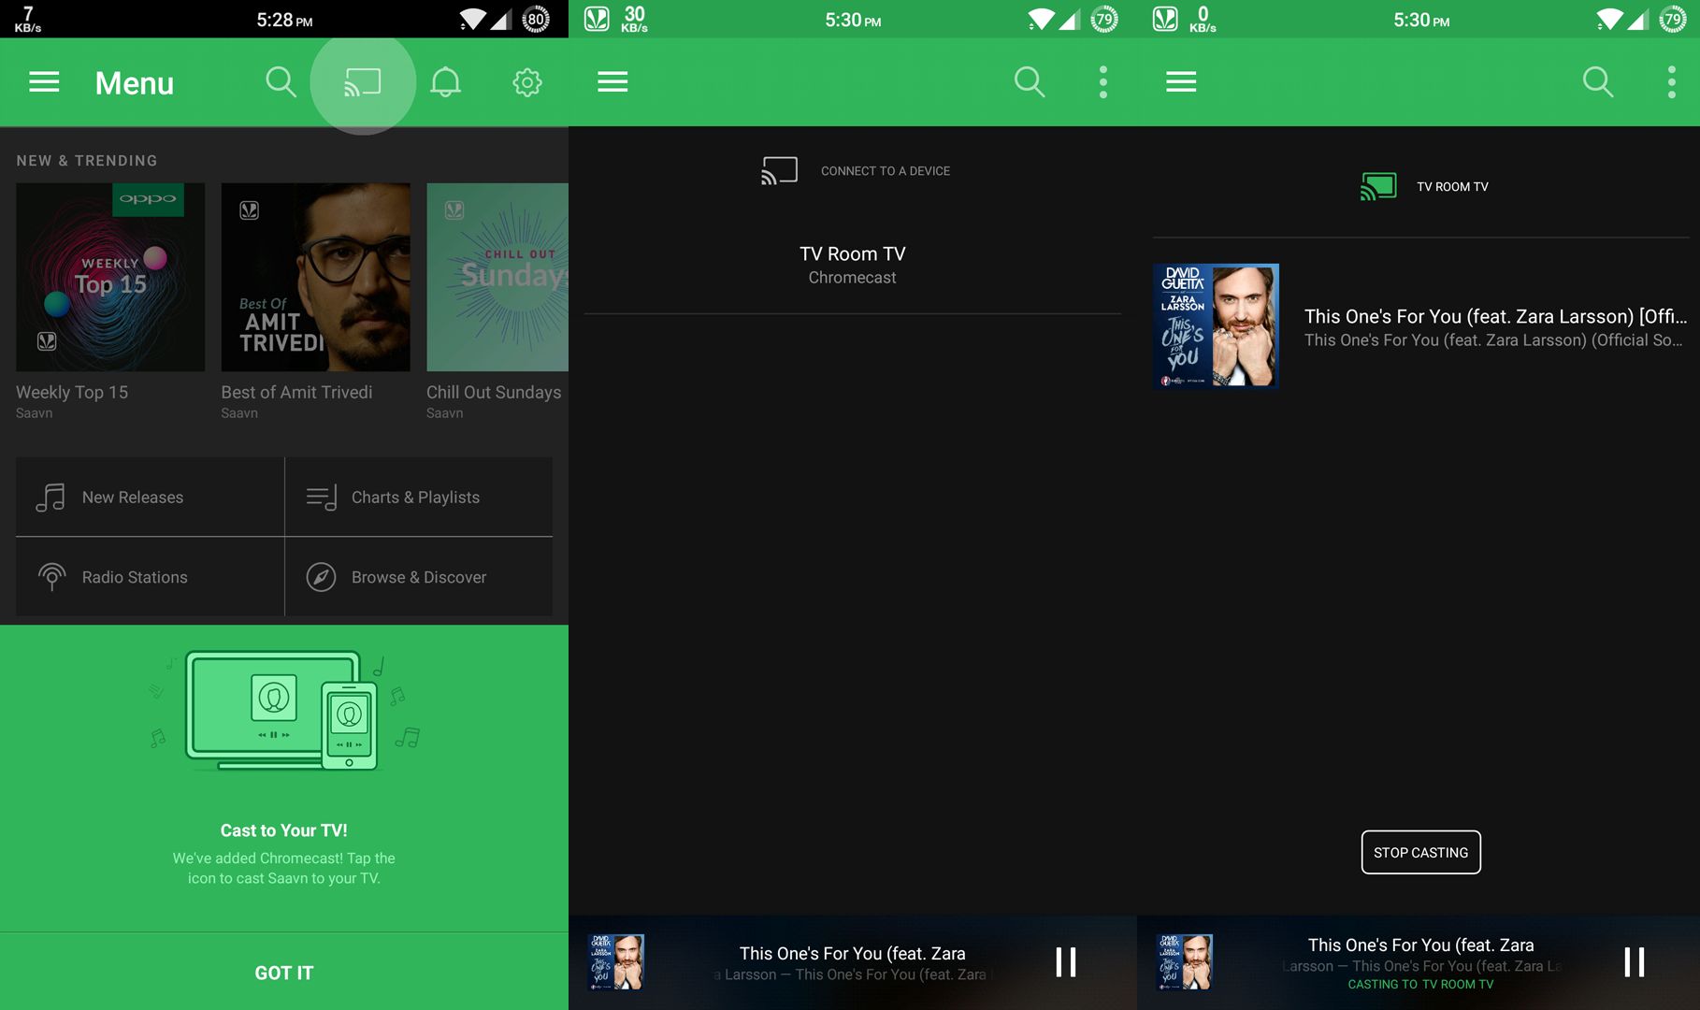Open Charts & Playlists list icon
This screenshot has width=1700, height=1010.
click(322, 498)
